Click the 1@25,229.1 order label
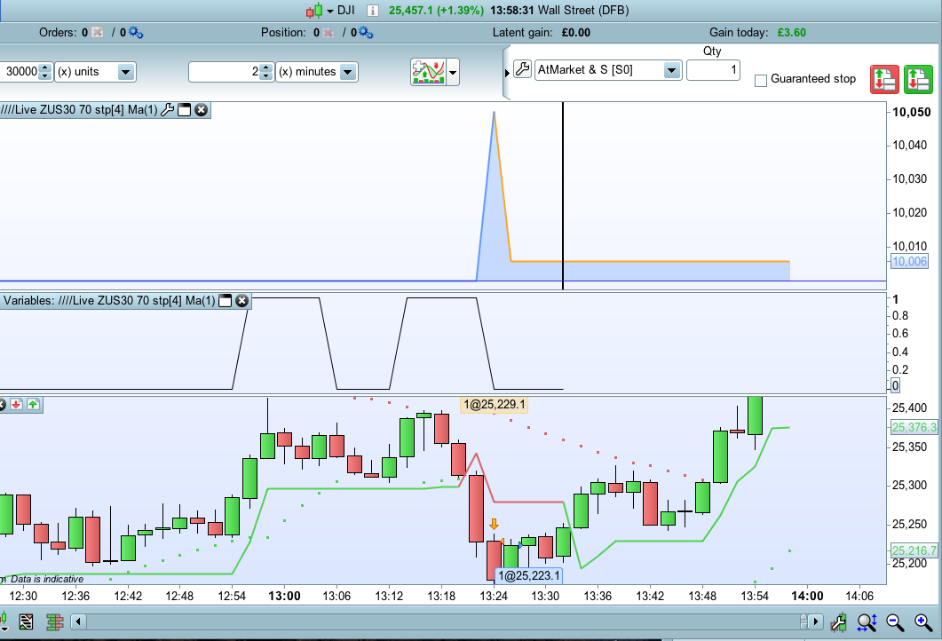 pos(494,405)
